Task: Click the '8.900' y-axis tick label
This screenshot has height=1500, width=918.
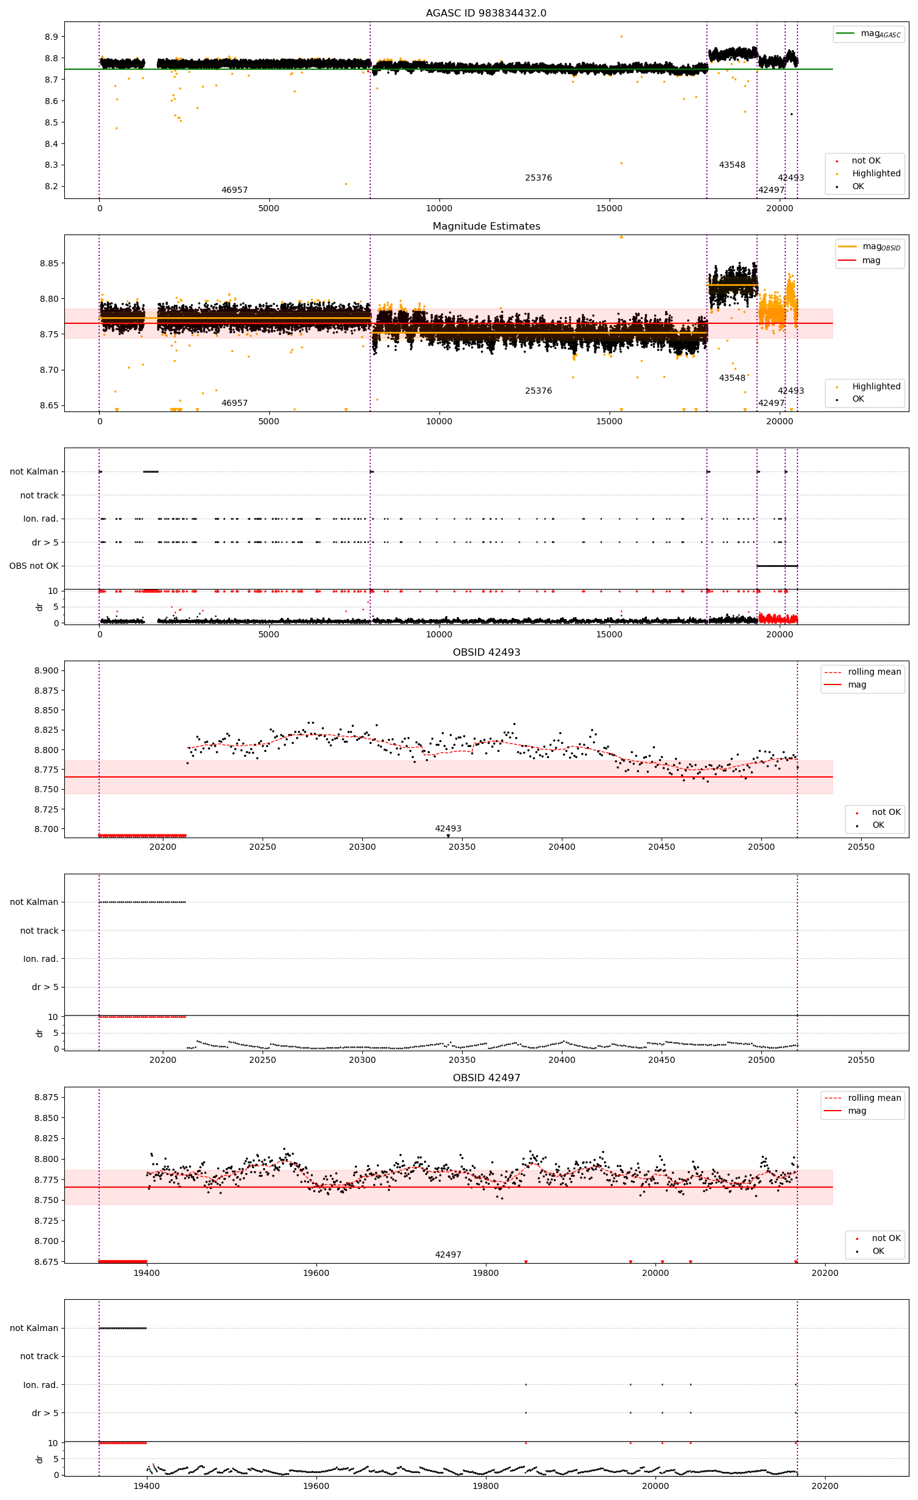Action: point(47,670)
